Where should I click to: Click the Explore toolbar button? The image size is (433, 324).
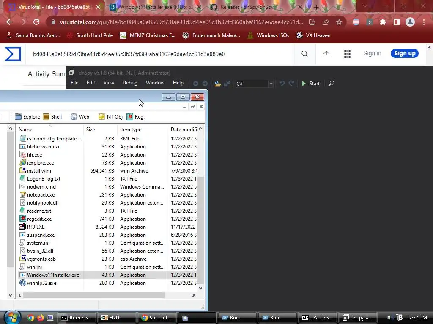tap(27, 117)
